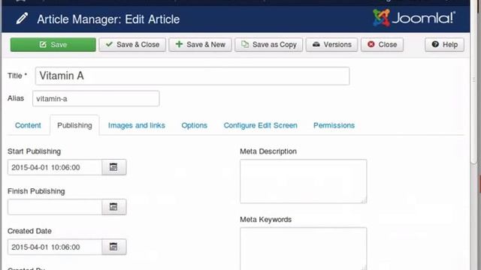481x270 pixels.
Task: Click the Title label
Action: tap(17, 76)
